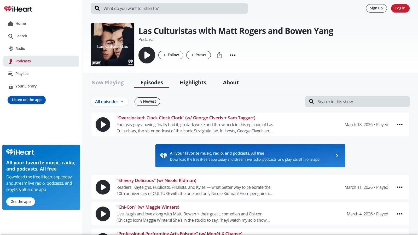Select the Episodes tab
Image resolution: width=418 pixels, height=235 pixels.
152,83
